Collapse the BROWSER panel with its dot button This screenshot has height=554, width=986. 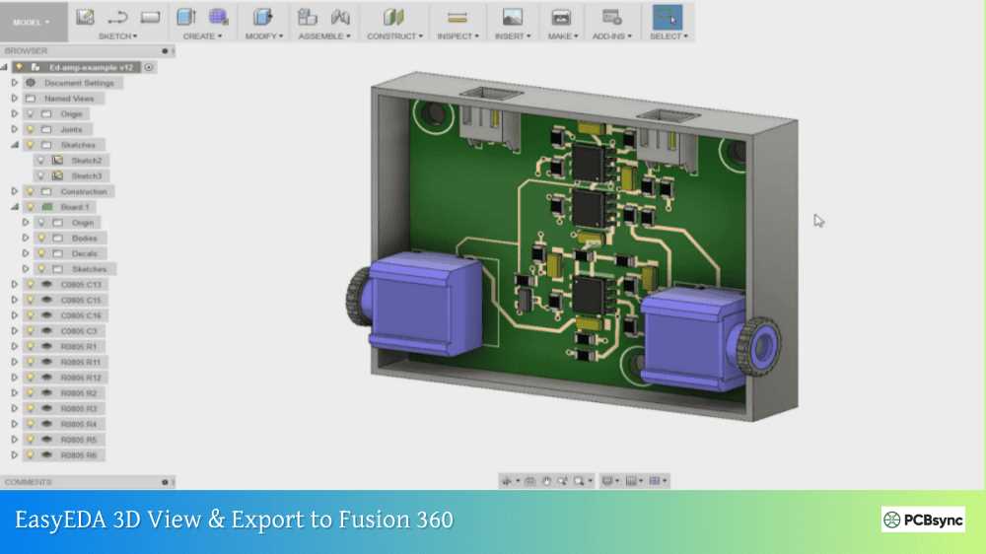coord(165,51)
